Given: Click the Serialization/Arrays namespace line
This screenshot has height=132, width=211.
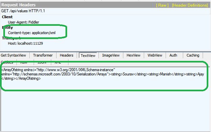Looking at the screenshot, I should [102, 74].
